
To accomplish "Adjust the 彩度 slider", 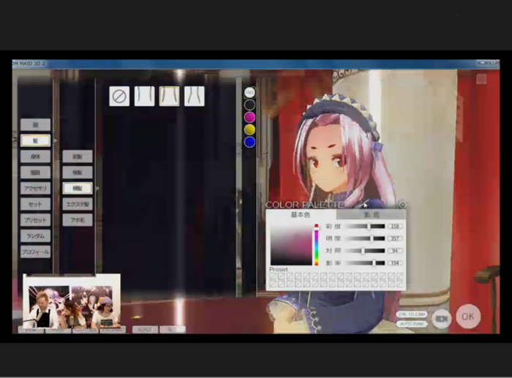I will click(365, 226).
